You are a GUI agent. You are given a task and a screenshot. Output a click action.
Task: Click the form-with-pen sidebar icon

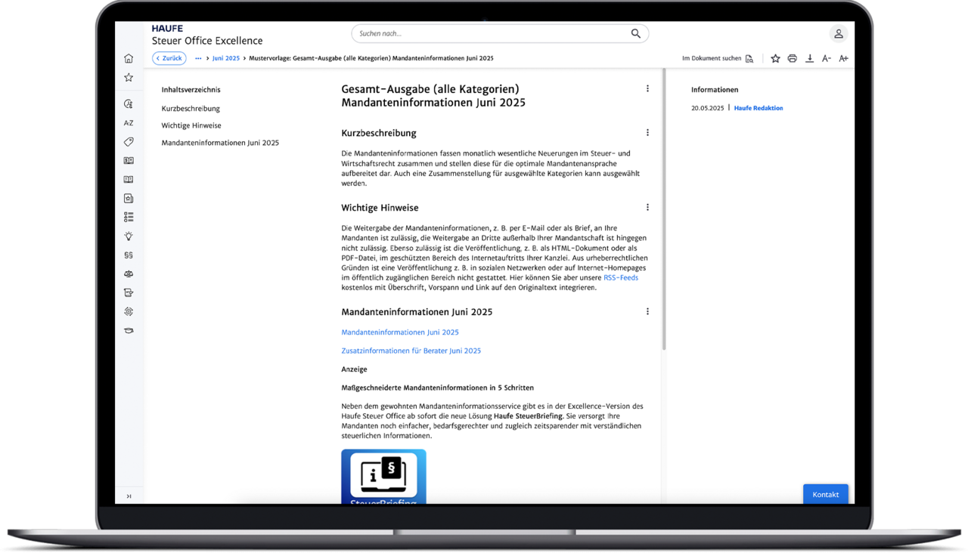(x=129, y=292)
